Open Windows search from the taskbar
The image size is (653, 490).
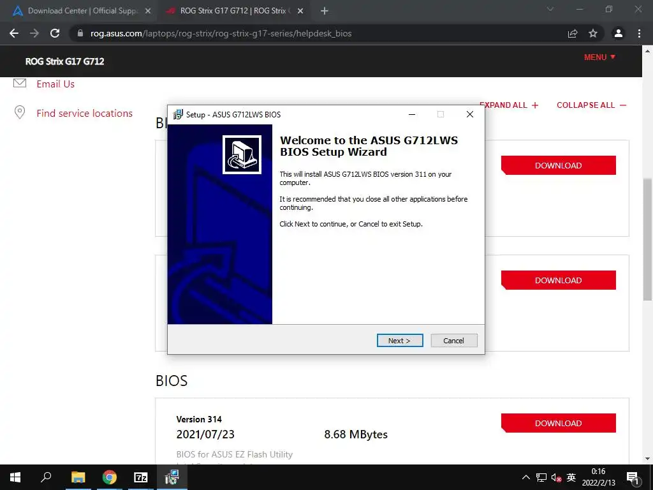click(x=46, y=477)
